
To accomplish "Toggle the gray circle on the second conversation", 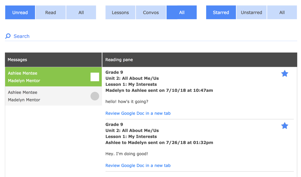I will coord(95,96).
